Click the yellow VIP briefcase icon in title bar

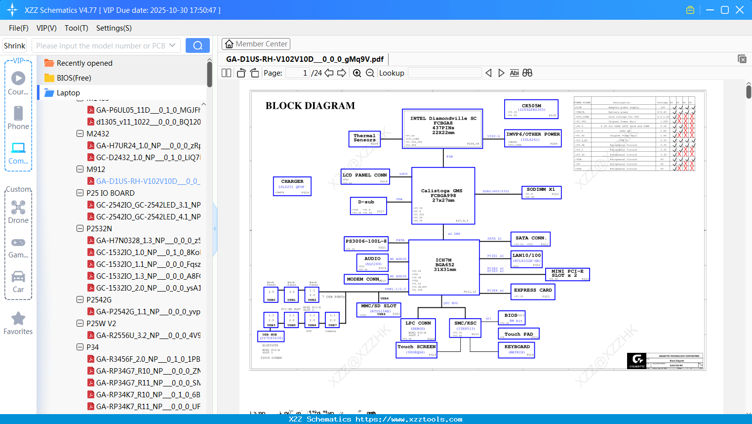690,10
